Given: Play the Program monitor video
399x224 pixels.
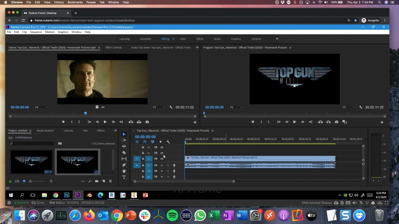Looking at the screenshot, I should coord(295,122).
